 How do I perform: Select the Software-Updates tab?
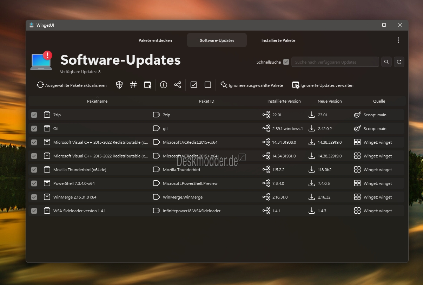tap(217, 40)
